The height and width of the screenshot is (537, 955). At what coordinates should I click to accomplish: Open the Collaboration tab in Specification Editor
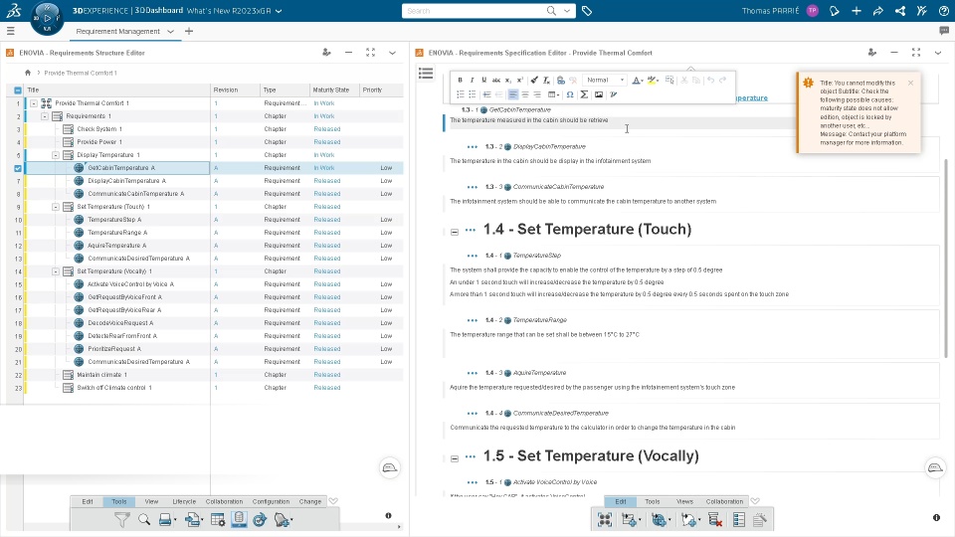724,501
